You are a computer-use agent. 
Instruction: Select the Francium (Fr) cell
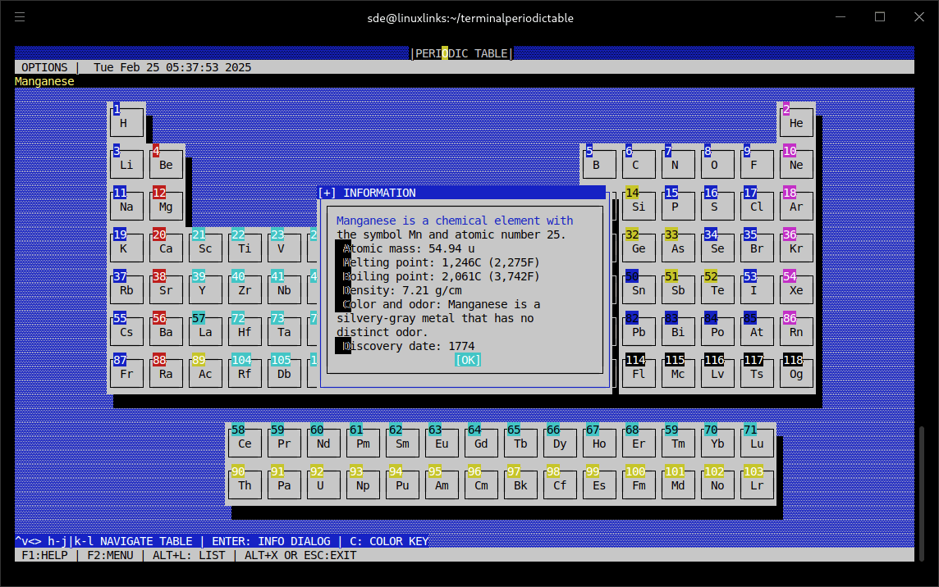[x=126, y=374]
